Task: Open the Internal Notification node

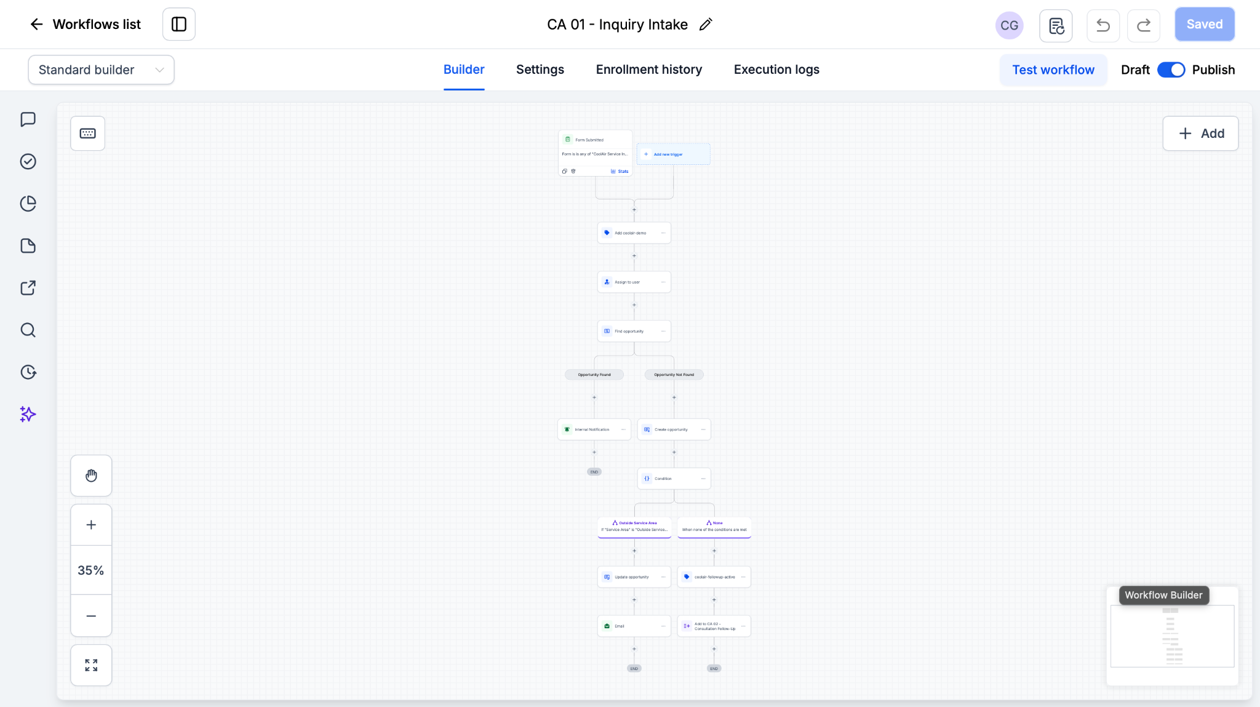Action: click(594, 429)
